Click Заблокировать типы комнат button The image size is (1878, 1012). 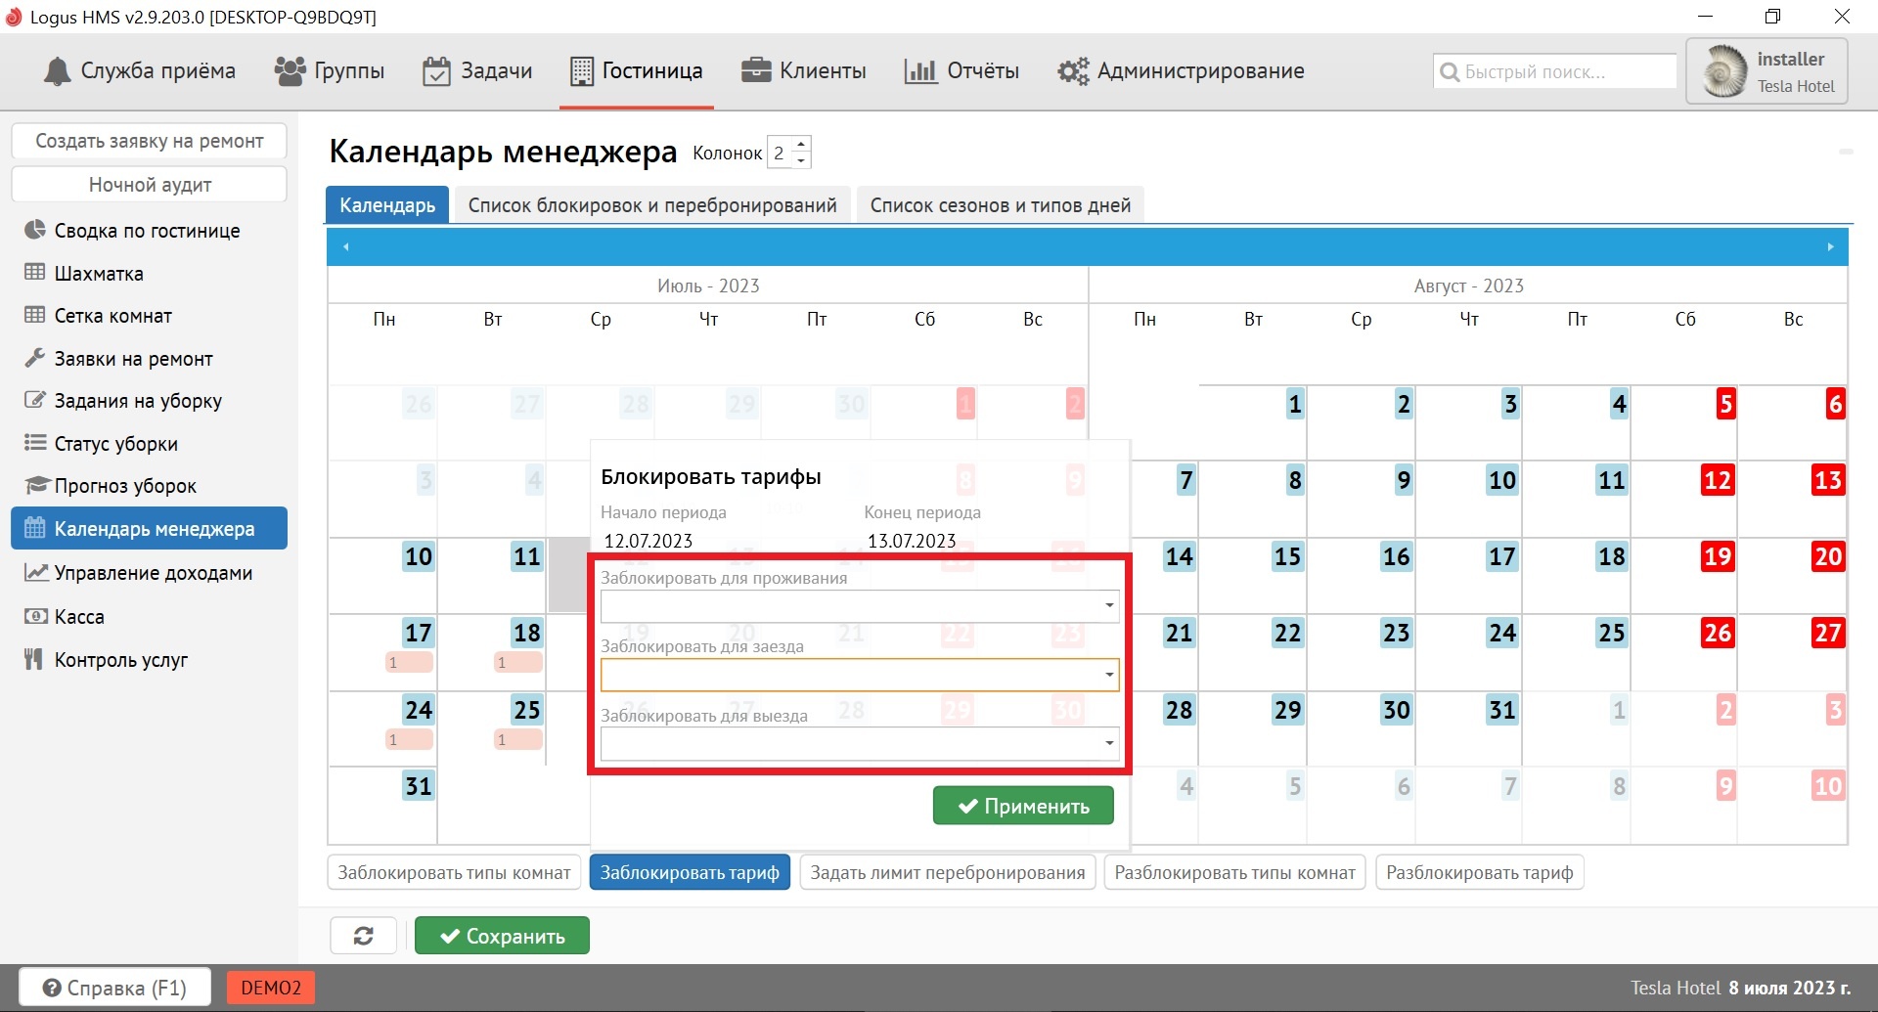454,872
